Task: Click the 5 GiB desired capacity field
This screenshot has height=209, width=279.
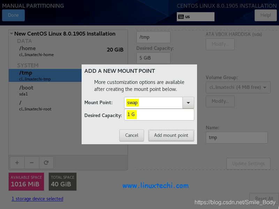Action: point(153,58)
